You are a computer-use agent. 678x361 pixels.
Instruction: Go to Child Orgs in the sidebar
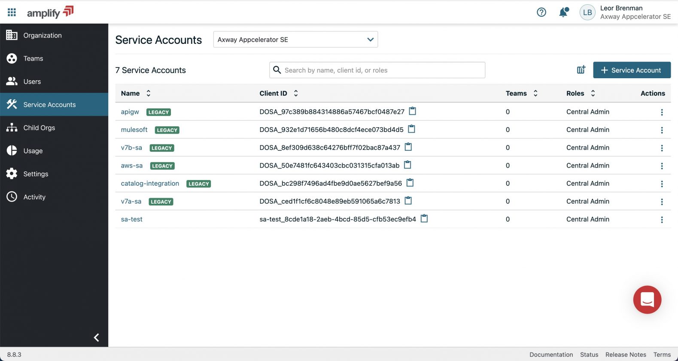(39, 128)
